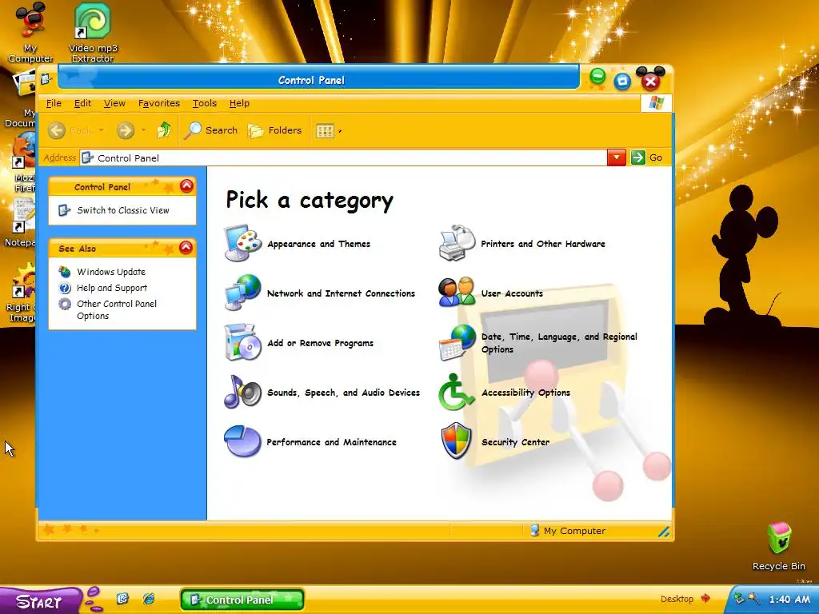Click the Other Control Panel Options gear icon
This screenshot has height=614, width=819.
coord(65,304)
